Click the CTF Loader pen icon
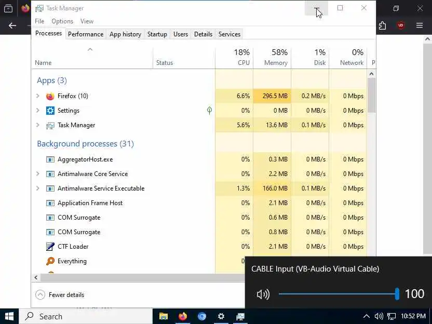This screenshot has height=324, width=432. (x=50, y=247)
